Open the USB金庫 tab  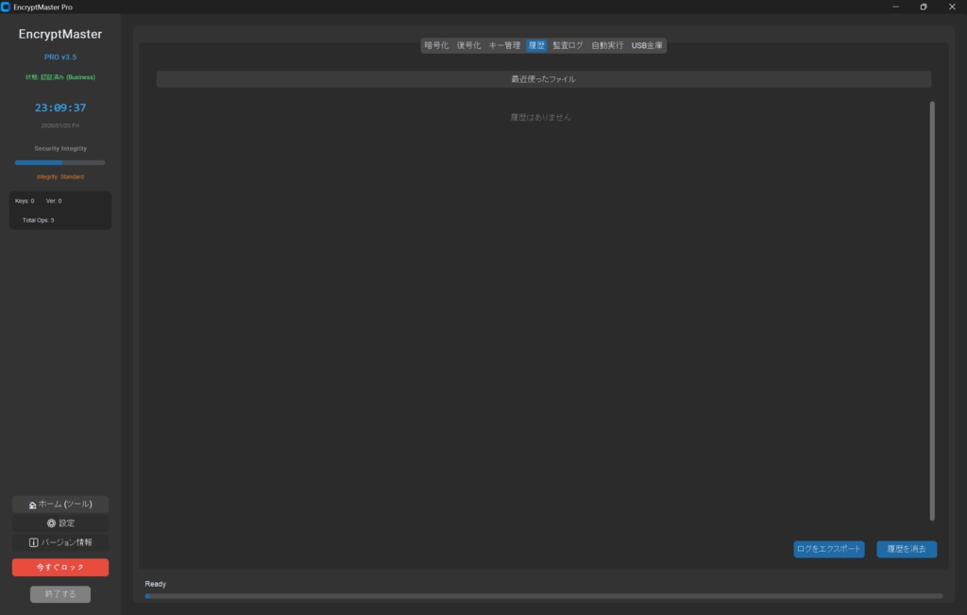[x=648, y=44]
